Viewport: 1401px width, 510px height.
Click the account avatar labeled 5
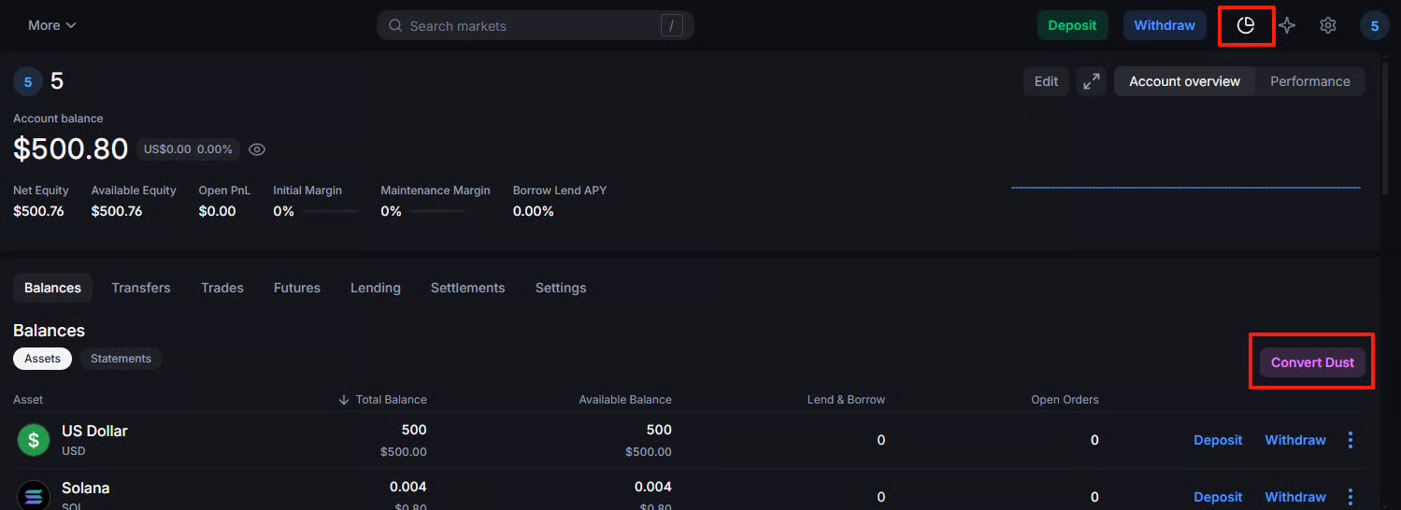point(1374,25)
